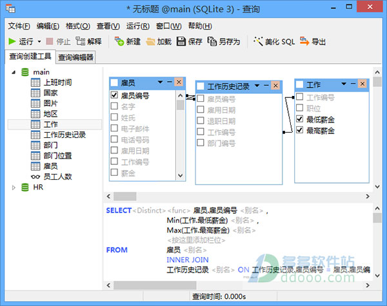387x306 pixels.
Task: Open the dropdown arrow next to 运行
Action: [39, 41]
